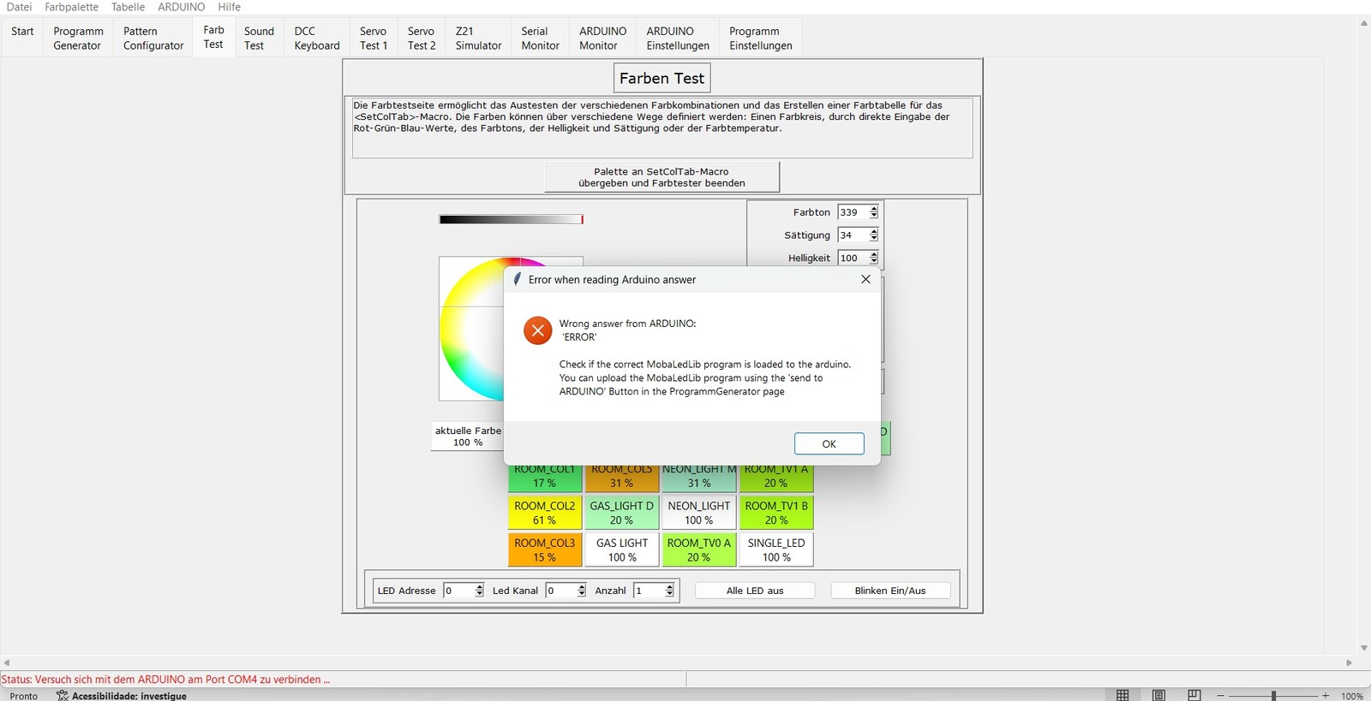Open the Pattern Configurator tab
Image resolution: width=1371 pixels, height=701 pixels.
[153, 39]
